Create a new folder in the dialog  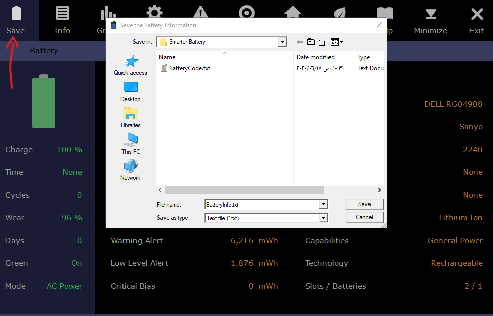[323, 42]
